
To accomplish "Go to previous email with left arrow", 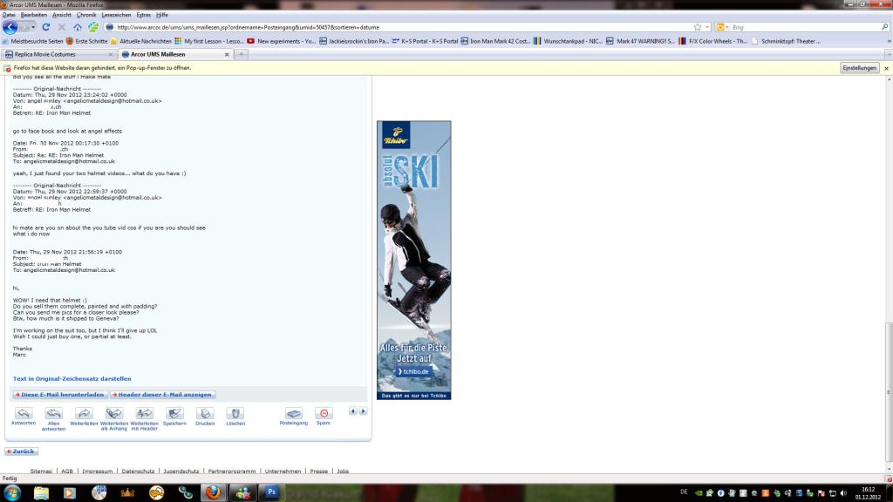I will (x=352, y=411).
